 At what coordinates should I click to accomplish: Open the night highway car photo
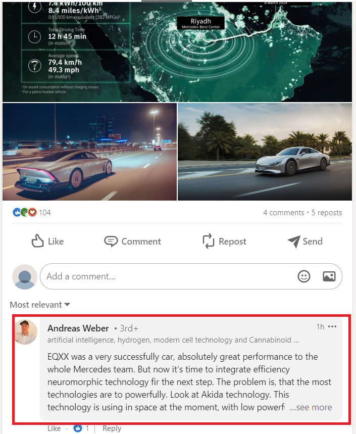[x=89, y=152]
